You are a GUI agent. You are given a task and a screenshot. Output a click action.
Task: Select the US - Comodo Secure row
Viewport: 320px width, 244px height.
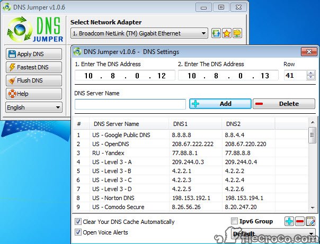191,207
